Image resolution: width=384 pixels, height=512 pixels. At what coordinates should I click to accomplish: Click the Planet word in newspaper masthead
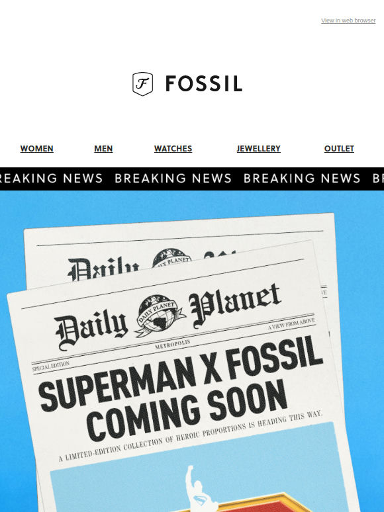point(235,305)
